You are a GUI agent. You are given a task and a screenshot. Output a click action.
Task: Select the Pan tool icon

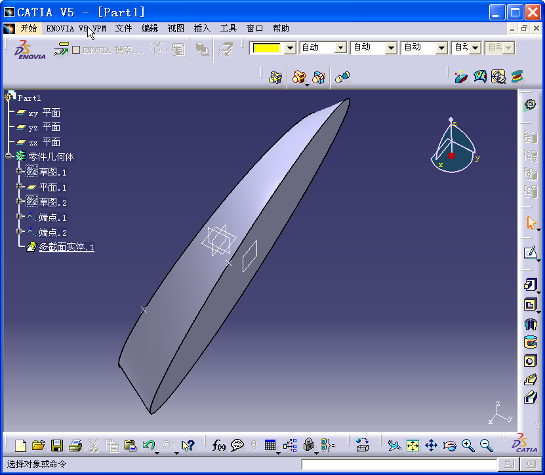[x=432, y=445]
